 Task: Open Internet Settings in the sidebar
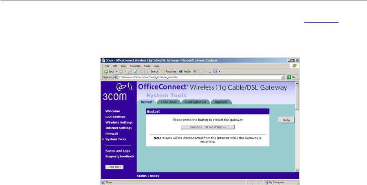point(119,128)
